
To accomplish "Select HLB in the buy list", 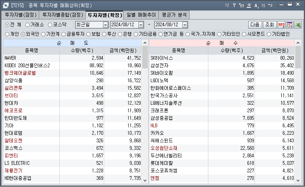I will tap(222, 126).
